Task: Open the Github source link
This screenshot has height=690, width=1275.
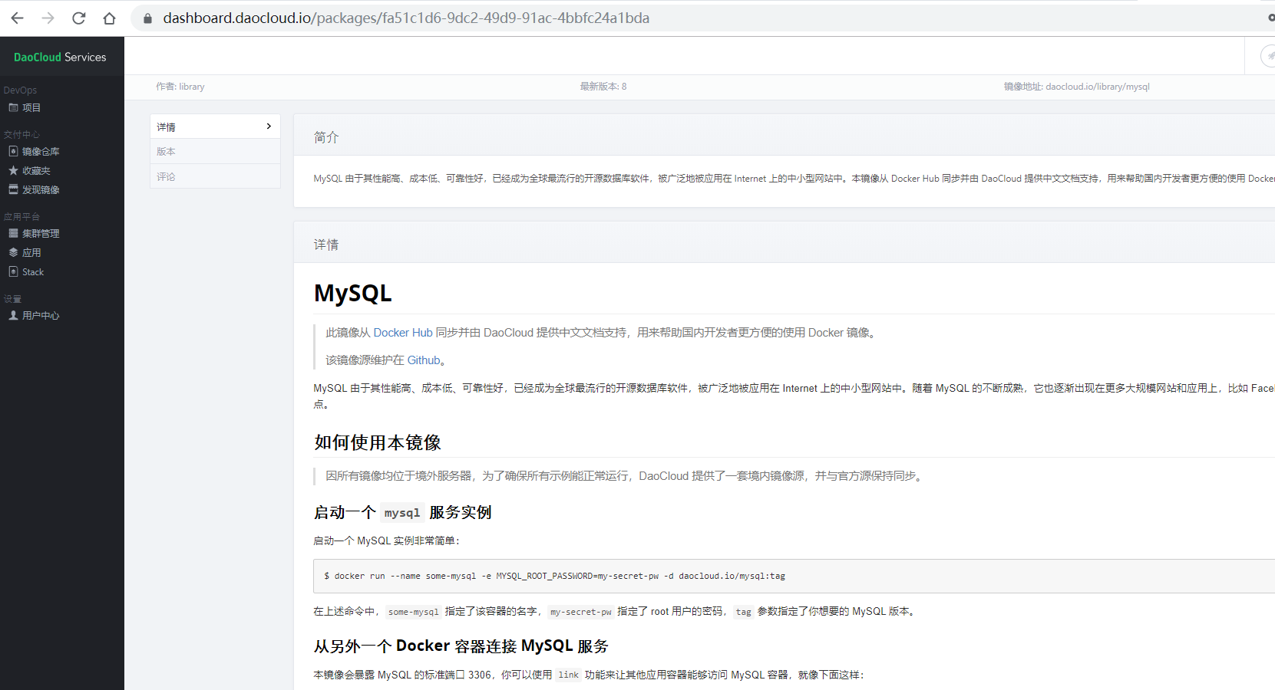Action: click(x=424, y=360)
